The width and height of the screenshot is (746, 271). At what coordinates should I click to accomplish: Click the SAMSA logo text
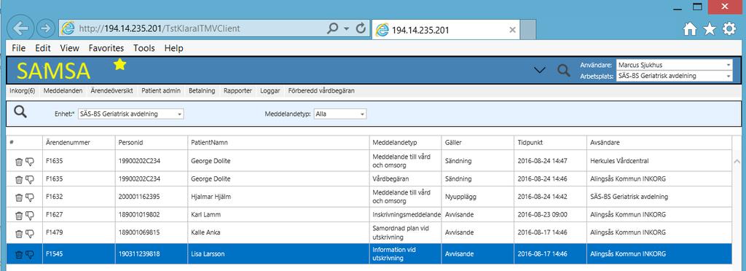(x=54, y=71)
